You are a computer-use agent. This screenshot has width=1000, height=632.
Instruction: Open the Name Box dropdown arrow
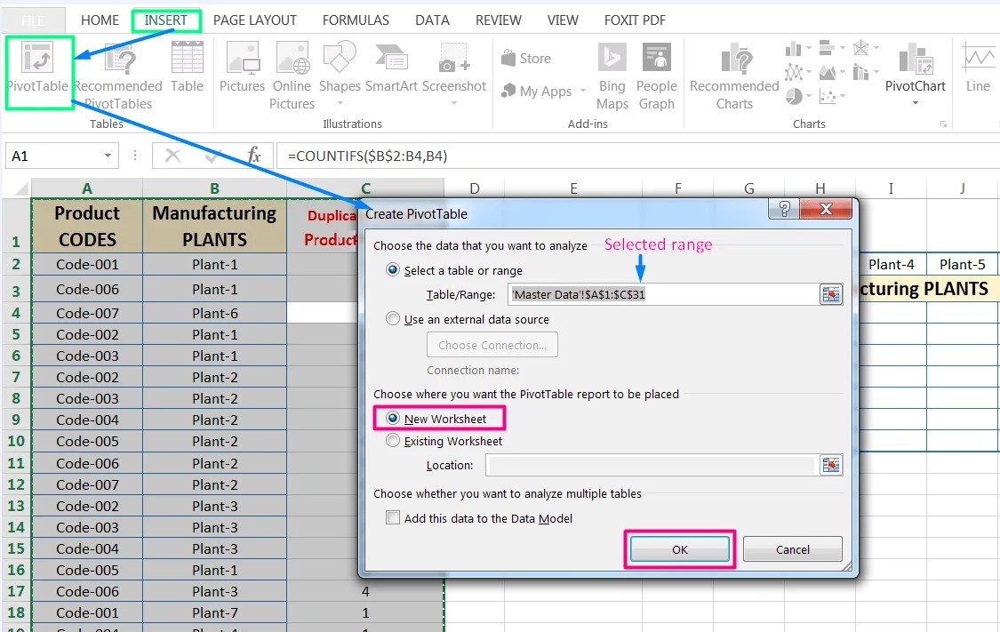tap(108, 155)
